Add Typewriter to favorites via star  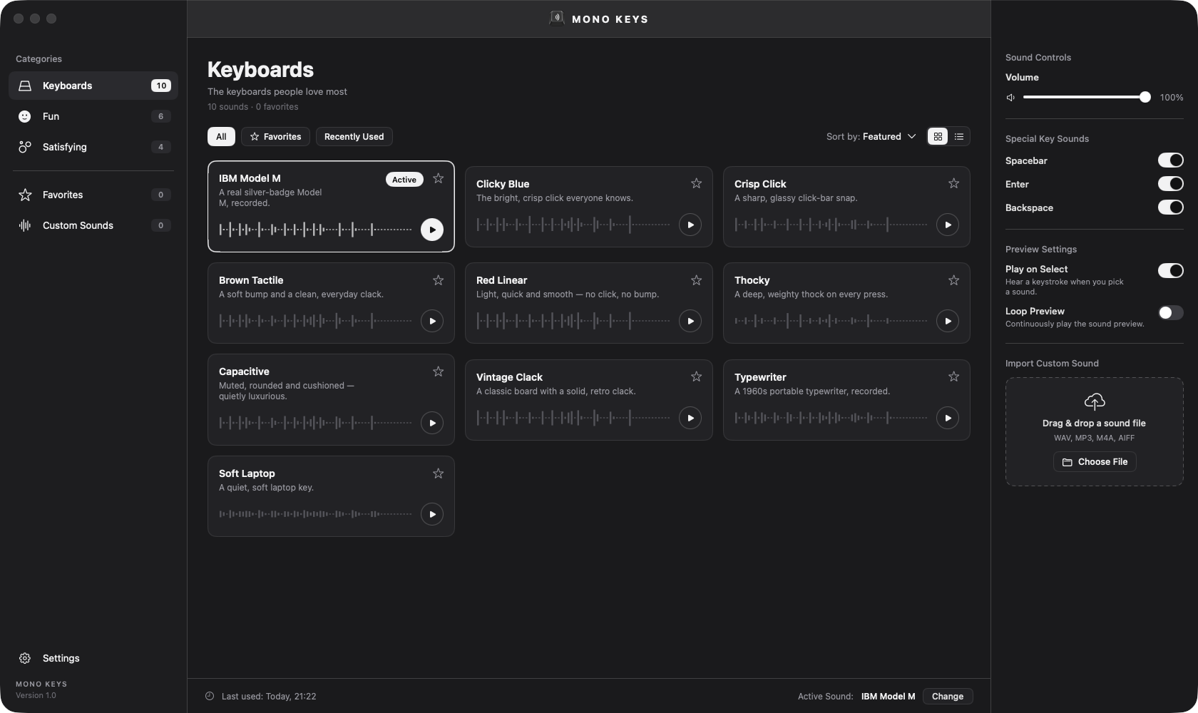click(954, 376)
